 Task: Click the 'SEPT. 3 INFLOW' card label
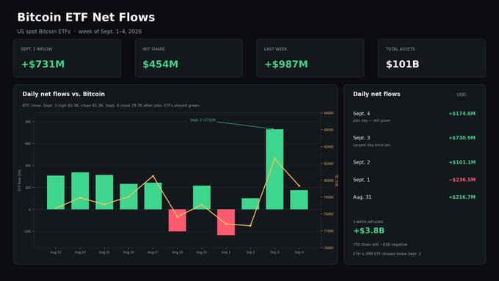coord(37,49)
